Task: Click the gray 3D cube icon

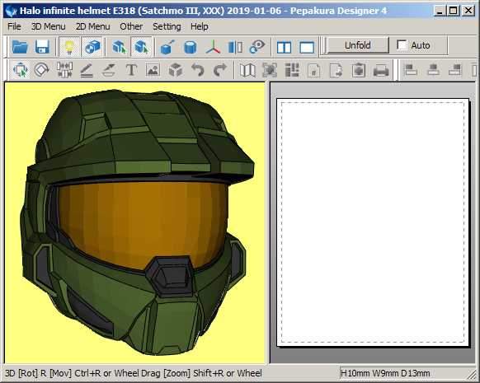Action: click(176, 70)
